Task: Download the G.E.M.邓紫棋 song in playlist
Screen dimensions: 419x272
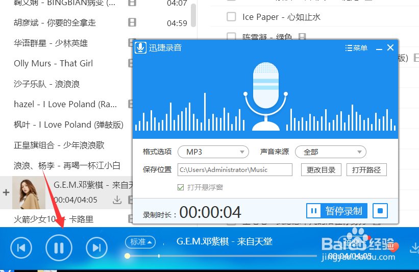Action: tap(117, 200)
